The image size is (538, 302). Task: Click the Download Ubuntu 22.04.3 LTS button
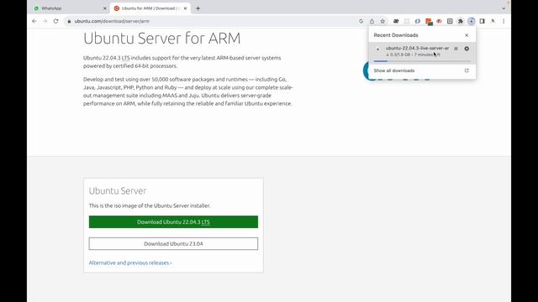click(x=173, y=221)
